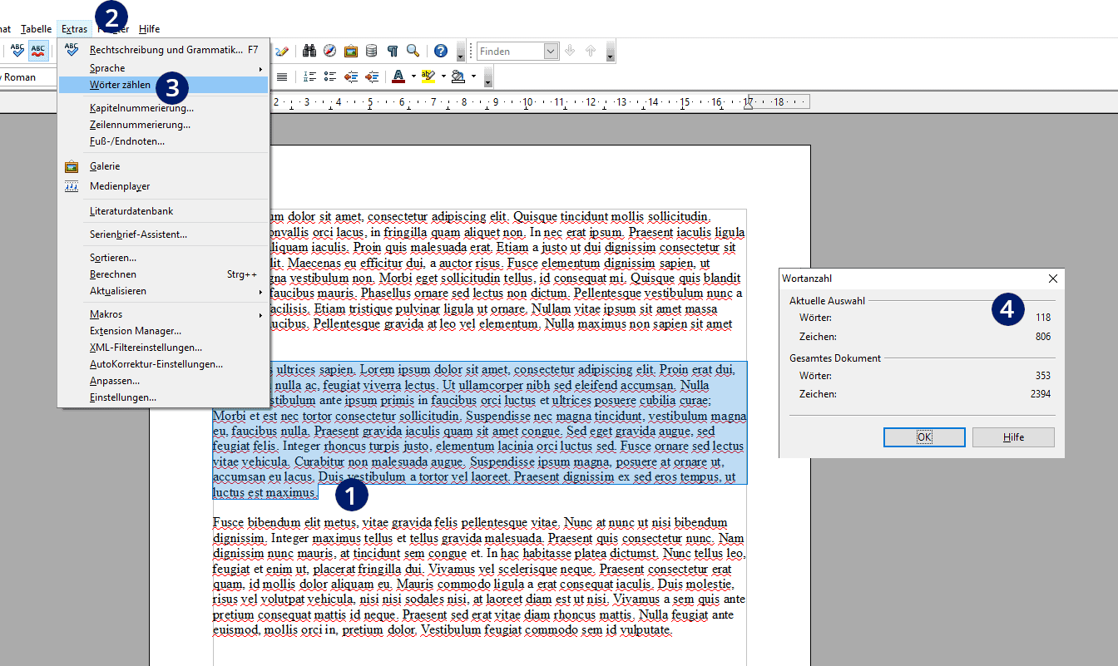Apply the font color icon (red A)
Viewport: 1118px width, 666px height.
[x=398, y=76]
